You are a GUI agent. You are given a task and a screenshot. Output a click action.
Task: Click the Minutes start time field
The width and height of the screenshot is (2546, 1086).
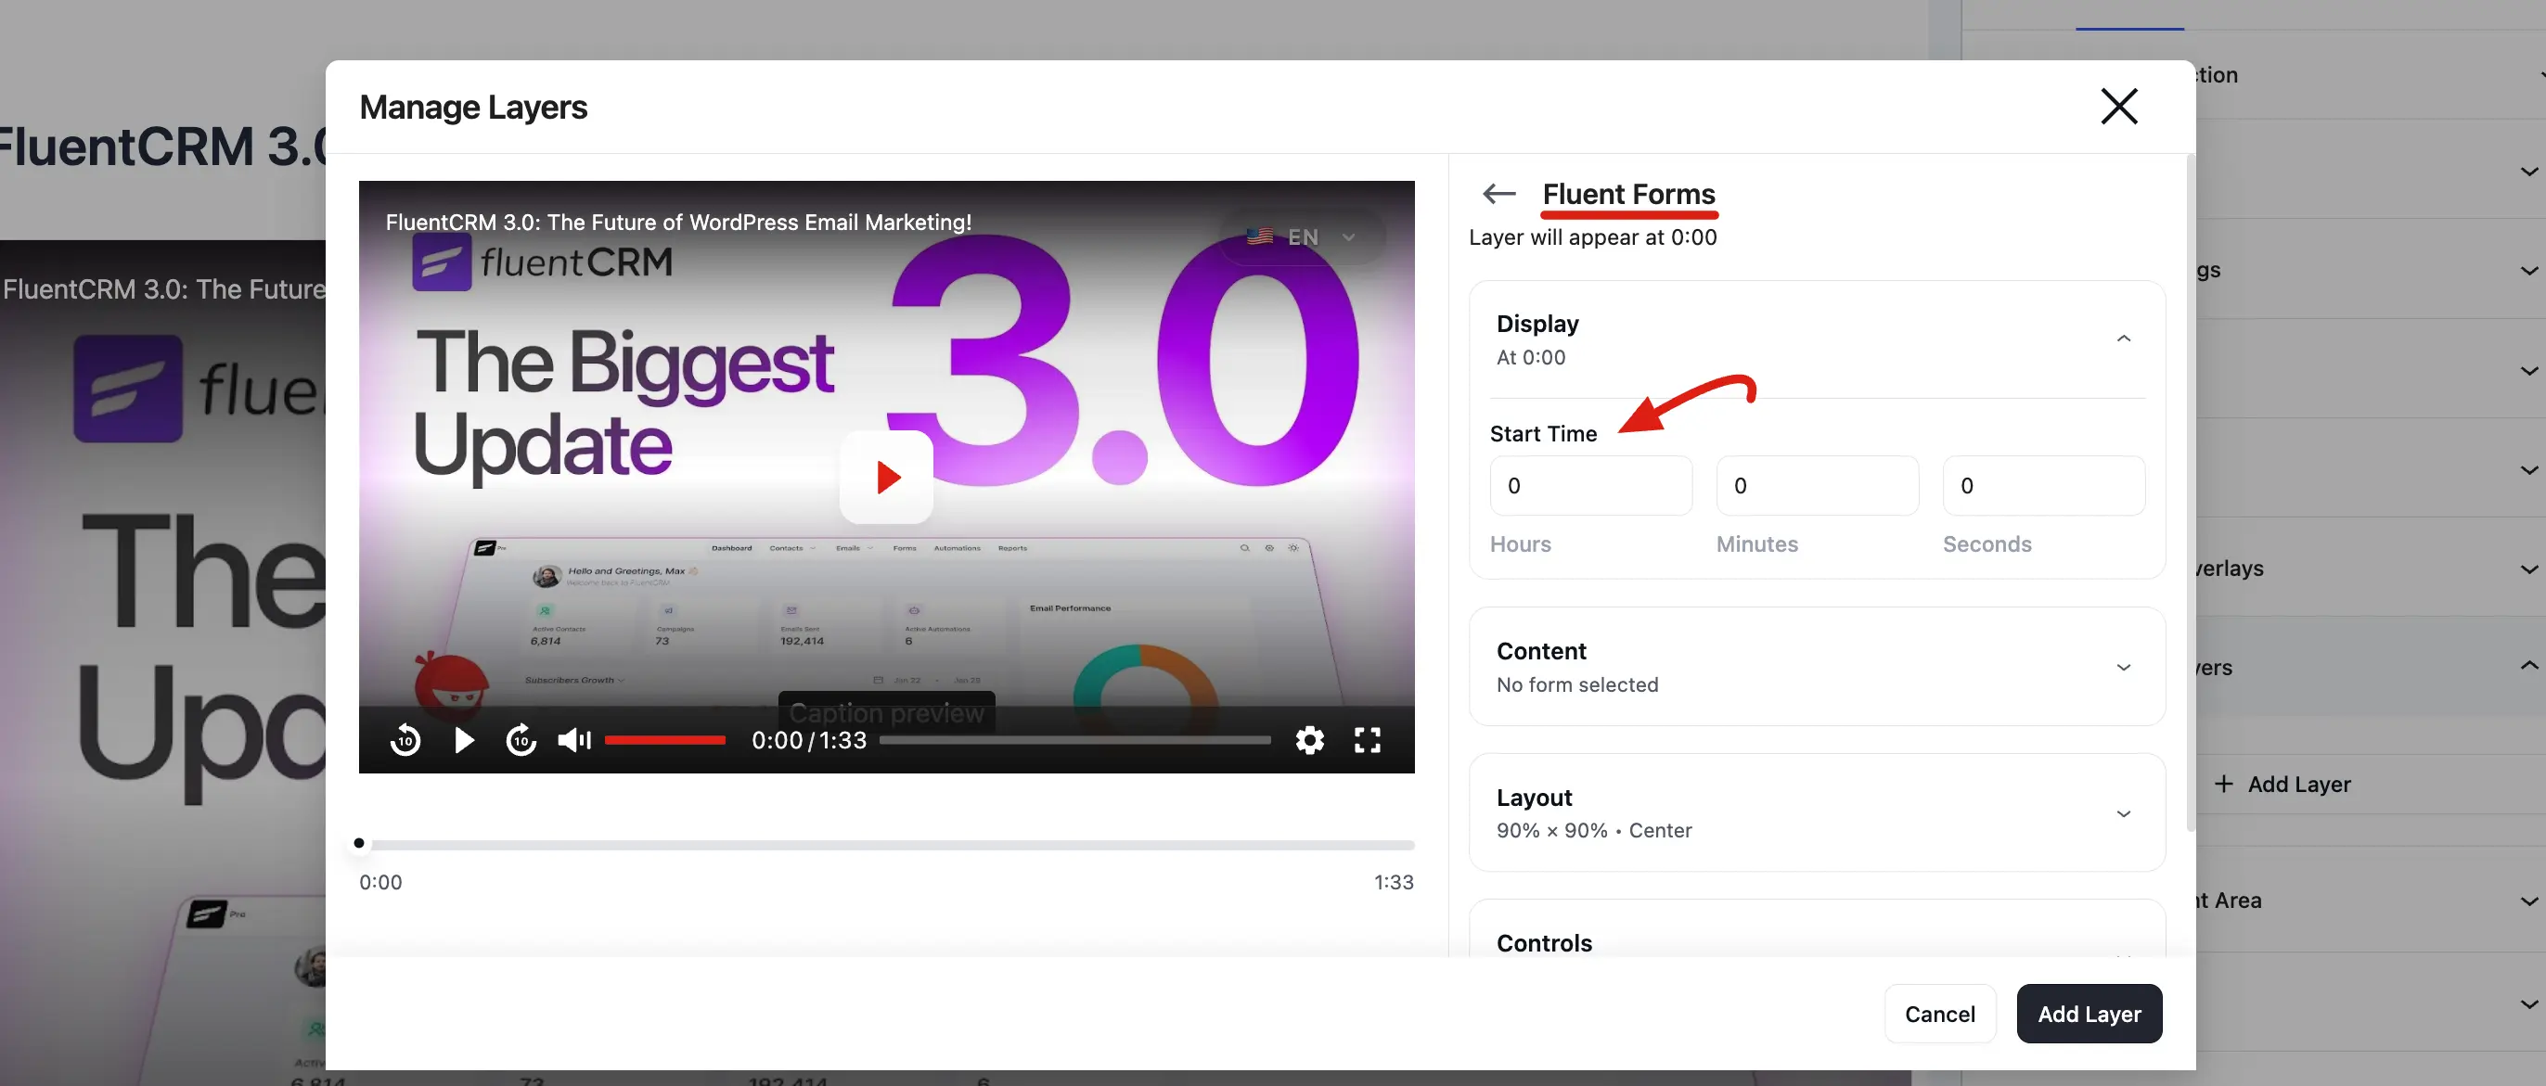[1818, 485]
